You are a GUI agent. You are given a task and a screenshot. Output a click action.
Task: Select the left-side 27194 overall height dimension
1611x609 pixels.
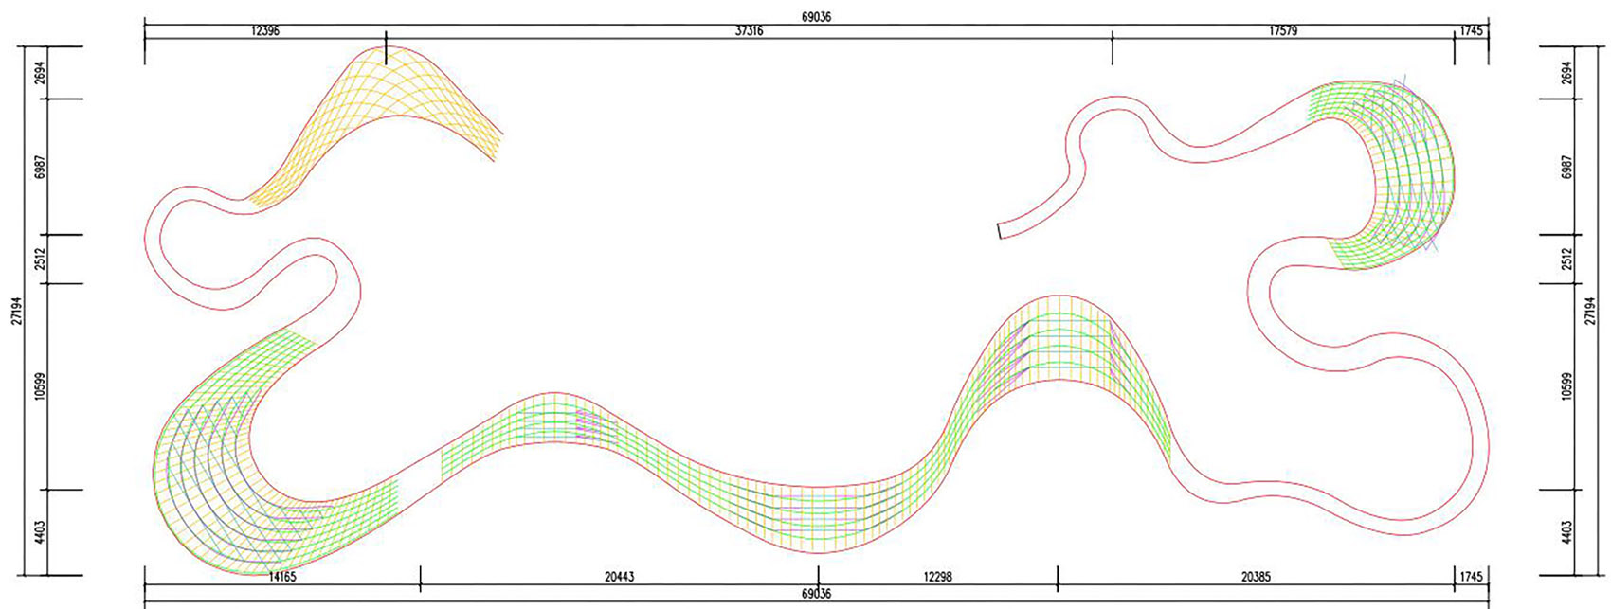[x=16, y=310]
